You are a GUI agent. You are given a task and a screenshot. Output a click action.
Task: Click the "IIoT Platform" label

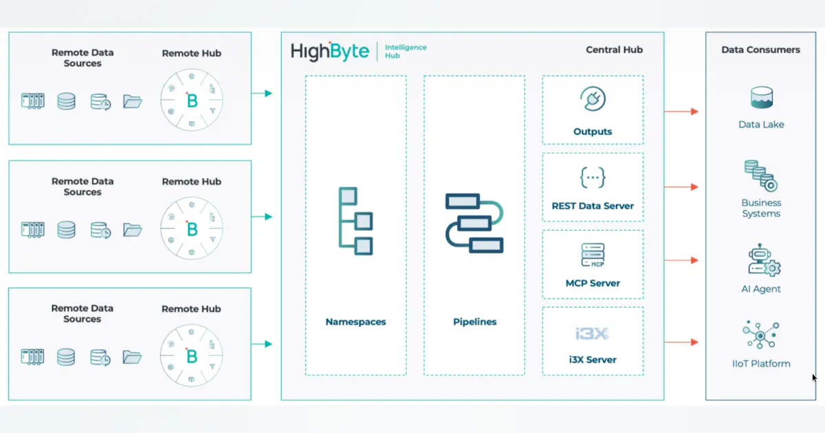[x=761, y=364]
